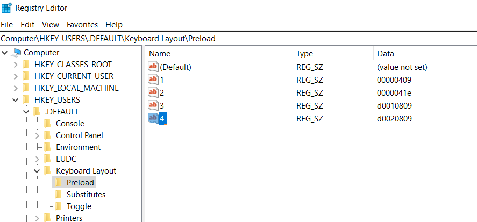Collapse the HKEY_USERS node
Screen dimensions: 477x222
pyautogui.click(x=16, y=100)
